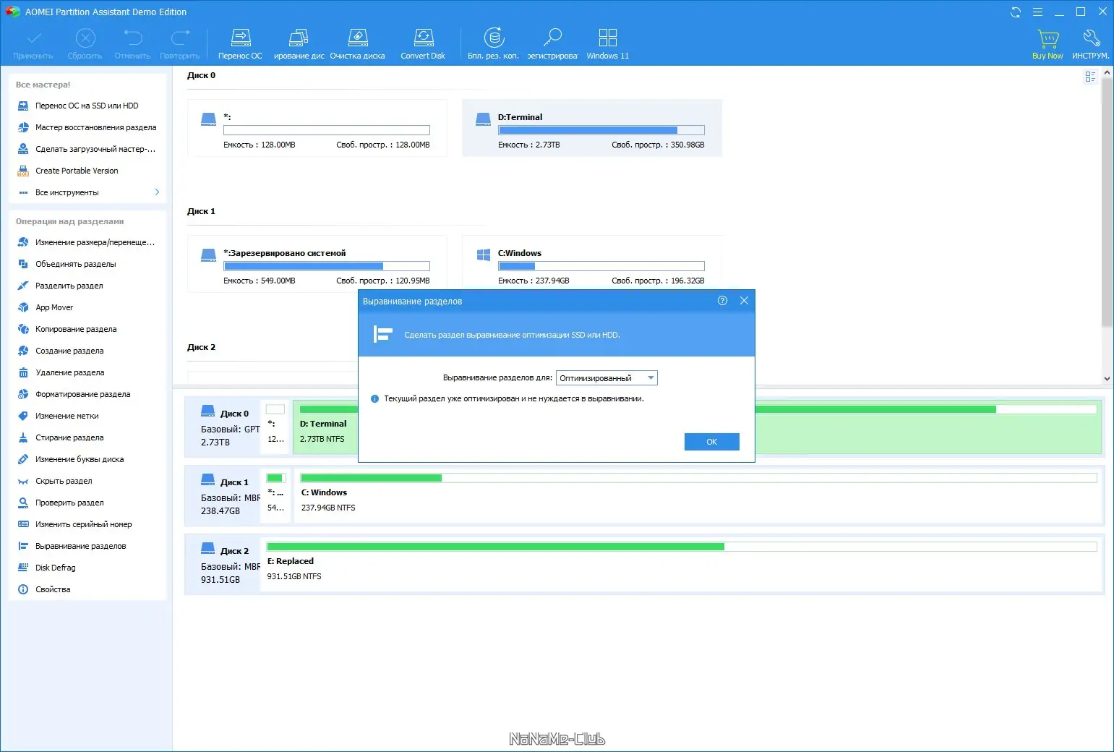Click the scrollbar down arrow in disk list
The height and width of the screenshot is (752, 1114).
1107,378
